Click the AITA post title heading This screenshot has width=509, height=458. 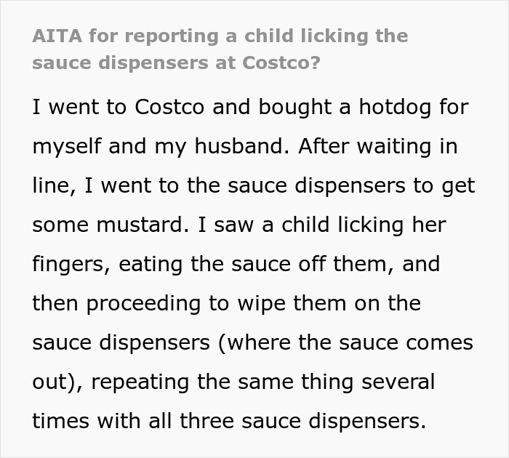220,49
